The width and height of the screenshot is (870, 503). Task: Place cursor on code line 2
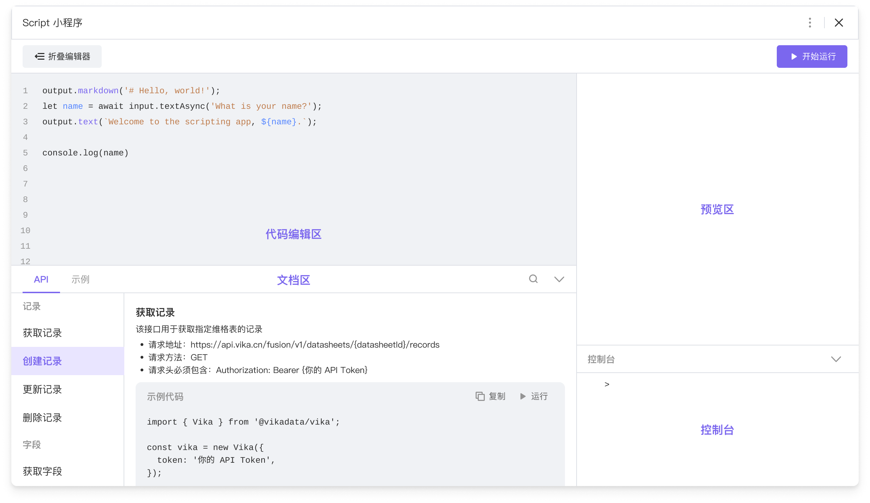(181, 106)
